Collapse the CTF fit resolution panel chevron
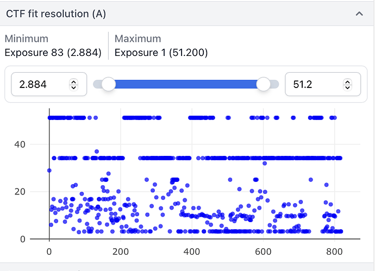Viewport: 375px width, 271px height. tap(359, 14)
